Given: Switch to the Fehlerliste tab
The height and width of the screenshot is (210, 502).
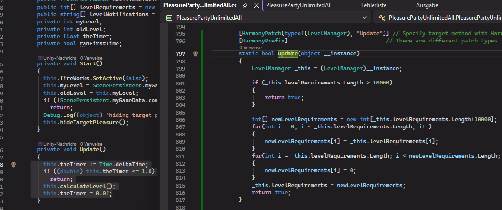Looking at the screenshot, I should coord(388,5).
